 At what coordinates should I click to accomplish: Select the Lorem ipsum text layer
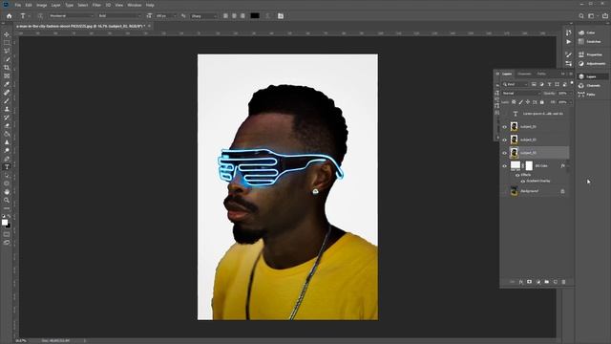tap(535, 114)
